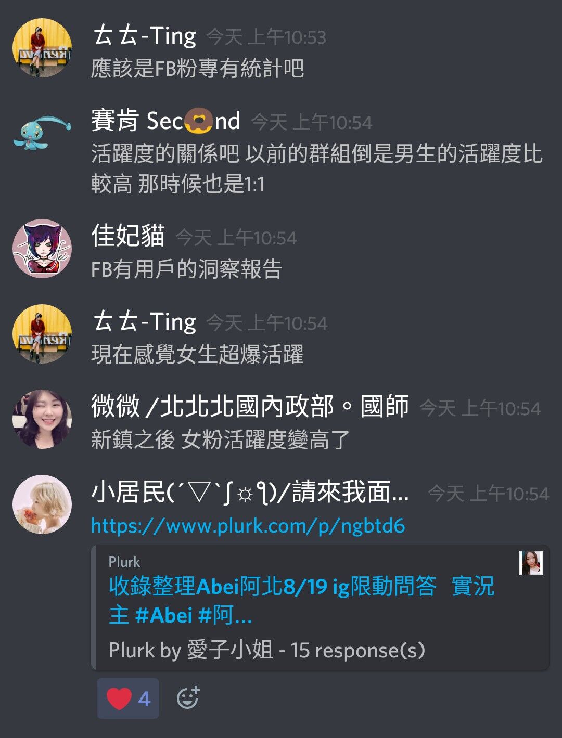Click the message 新鎮之後 女粉活躍度變高了
562x738 pixels.
pyautogui.click(x=221, y=440)
